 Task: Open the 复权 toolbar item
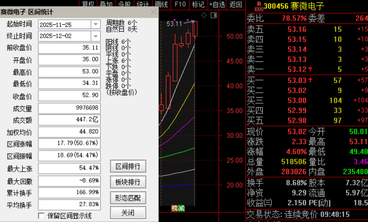pyautogui.click(x=88, y=5)
